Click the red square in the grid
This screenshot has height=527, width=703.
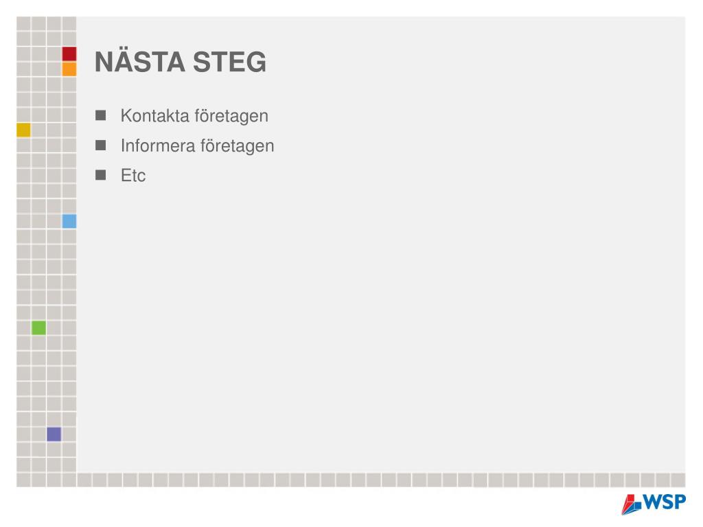[69, 54]
